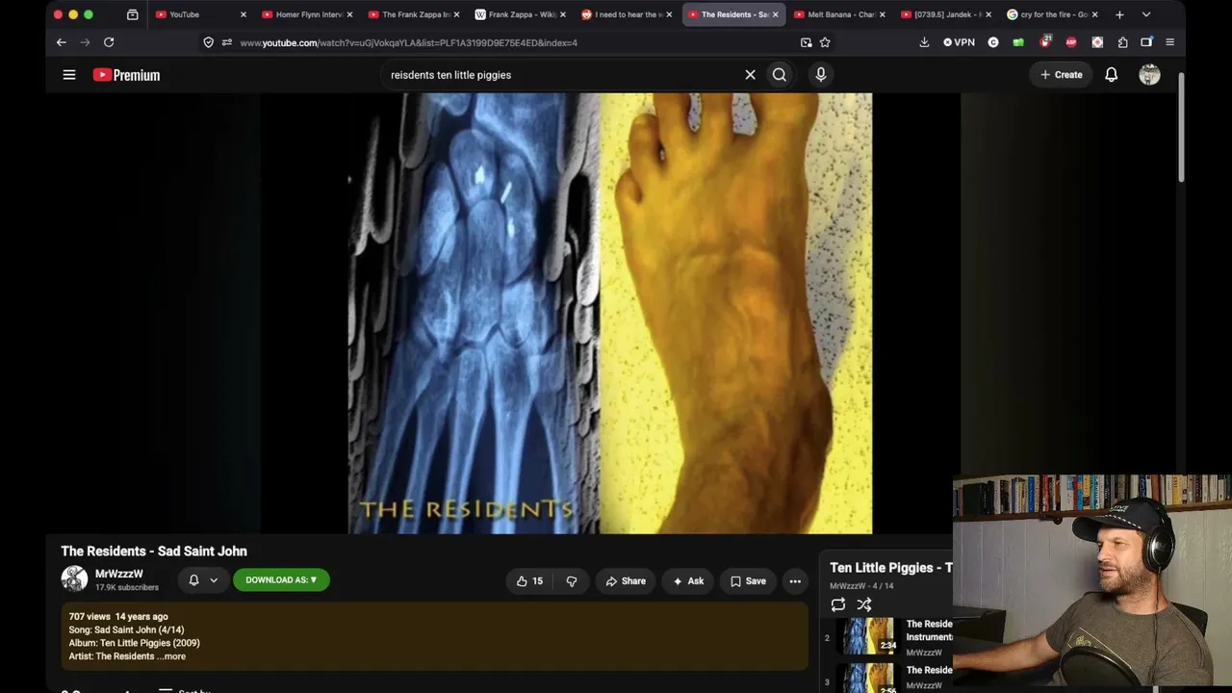This screenshot has width=1232, height=693.
Task: Open the MrWzzzW channel avatar
Action: [x=74, y=579]
